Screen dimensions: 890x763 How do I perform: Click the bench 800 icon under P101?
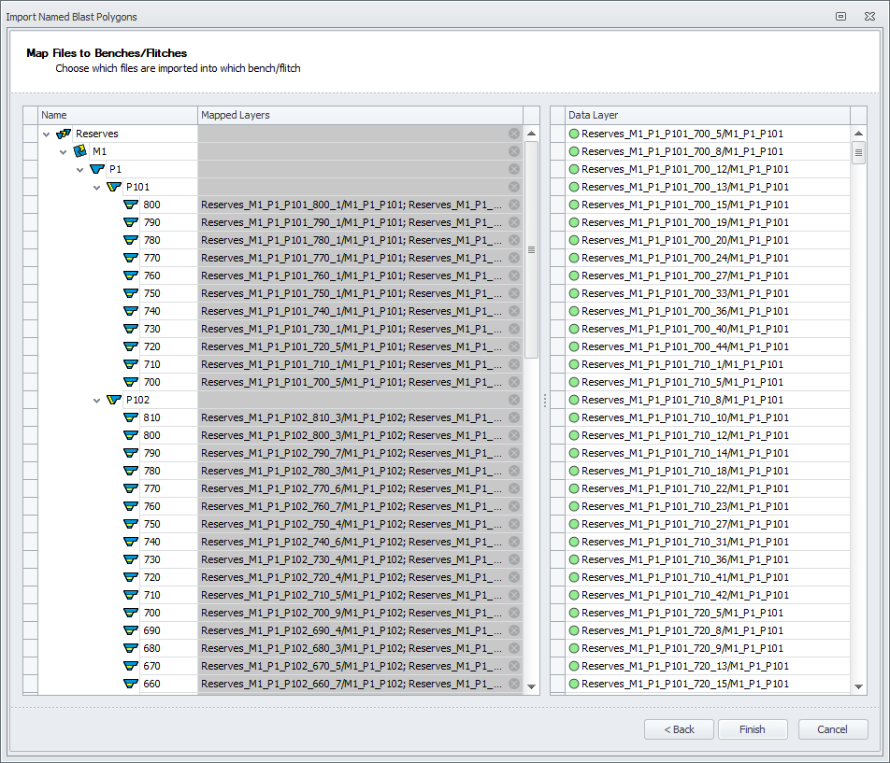tap(131, 205)
